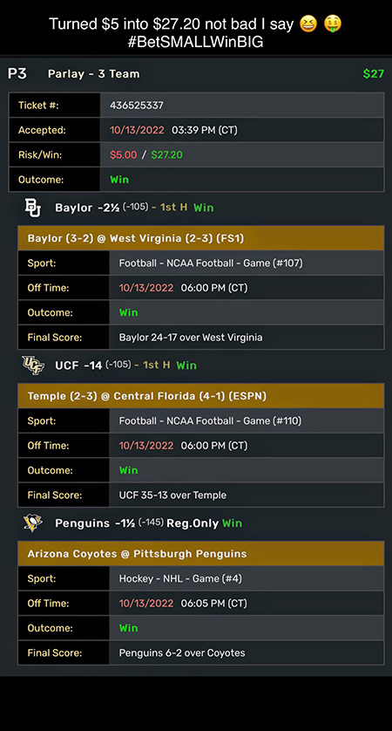
Task: Open the Arizona Coyotes @ Pittsburgh Penguins header
Action: point(200,553)
